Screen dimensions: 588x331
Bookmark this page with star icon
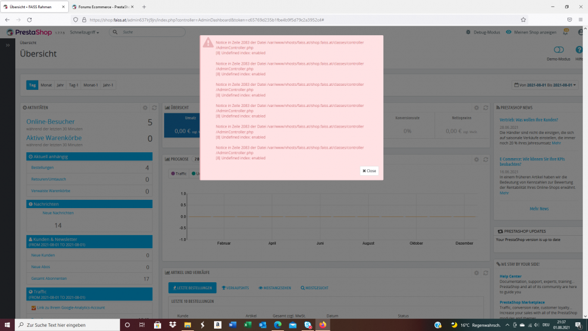coord(523,20)
